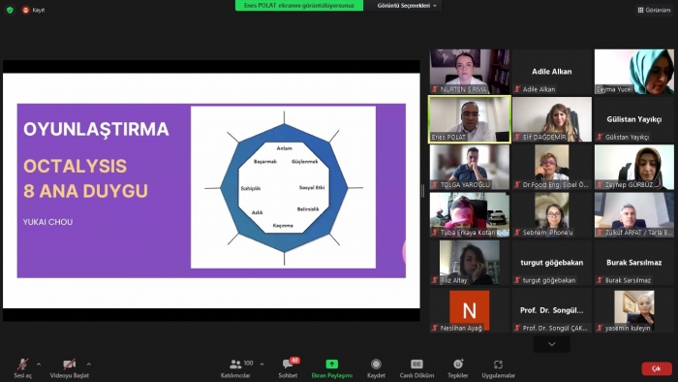Turn on camera with Videoyu Başlat
Viewport: 678px width, 382px height.
[69, 368]
